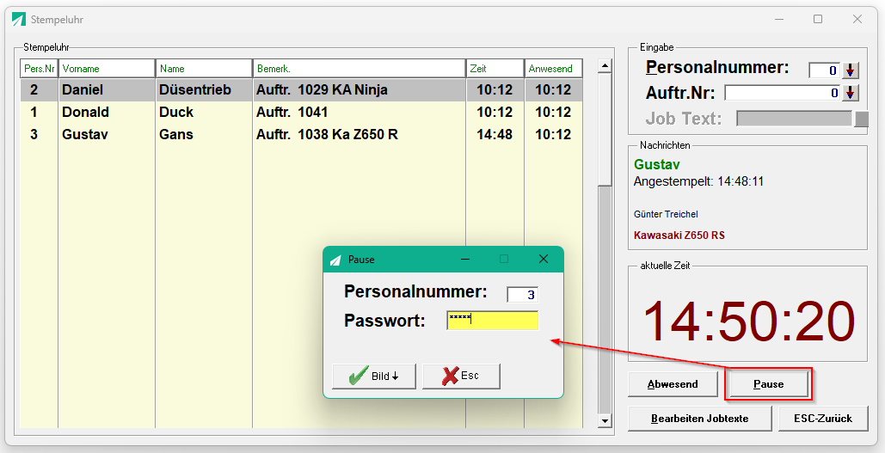Click the Name column header
This screenshot has height=453, width=885.
(204, 68)
